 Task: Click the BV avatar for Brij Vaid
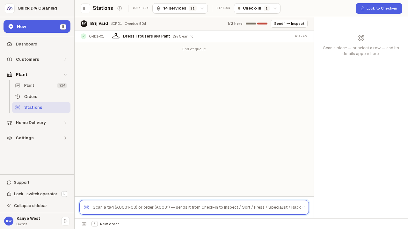click(x=84, y=24)
